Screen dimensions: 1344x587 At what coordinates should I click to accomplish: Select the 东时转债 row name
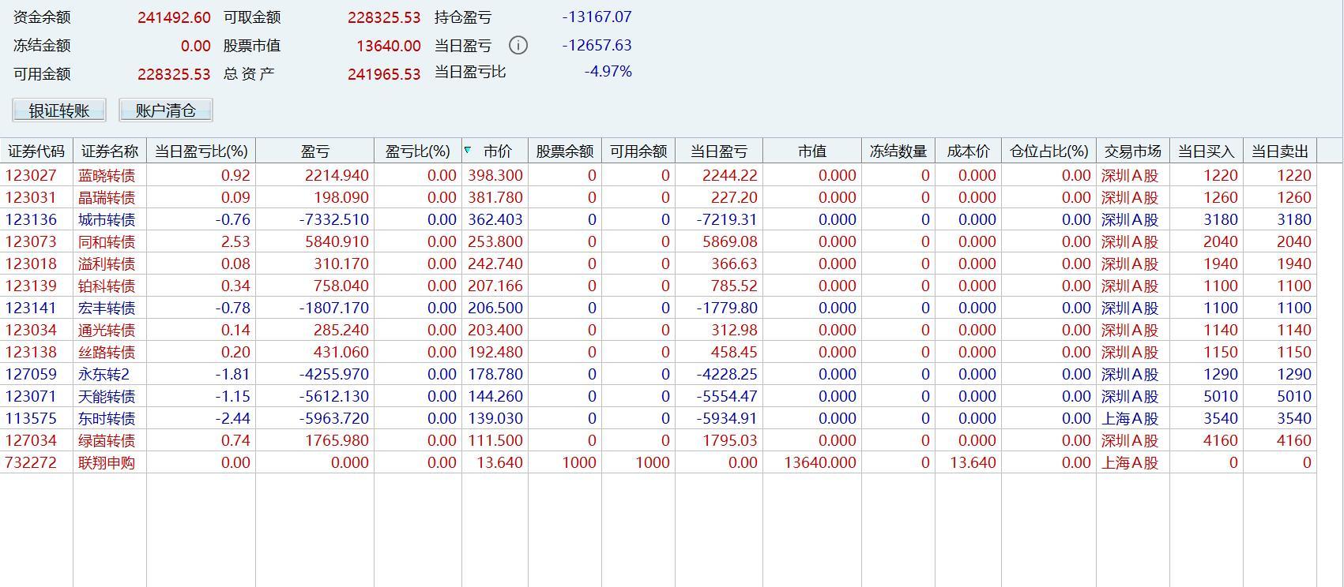pos(107,418)
